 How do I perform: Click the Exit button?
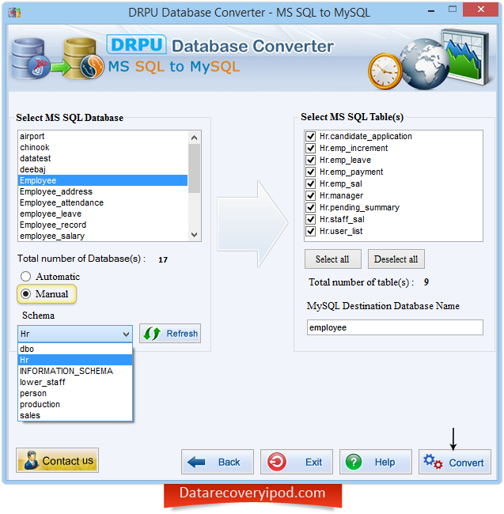pos(297,463)
